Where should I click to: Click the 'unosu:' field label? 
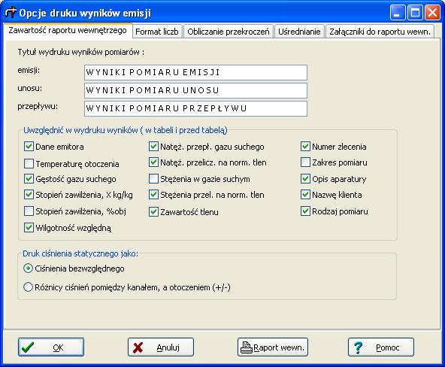pyautogui.click(x=29, y=88)
